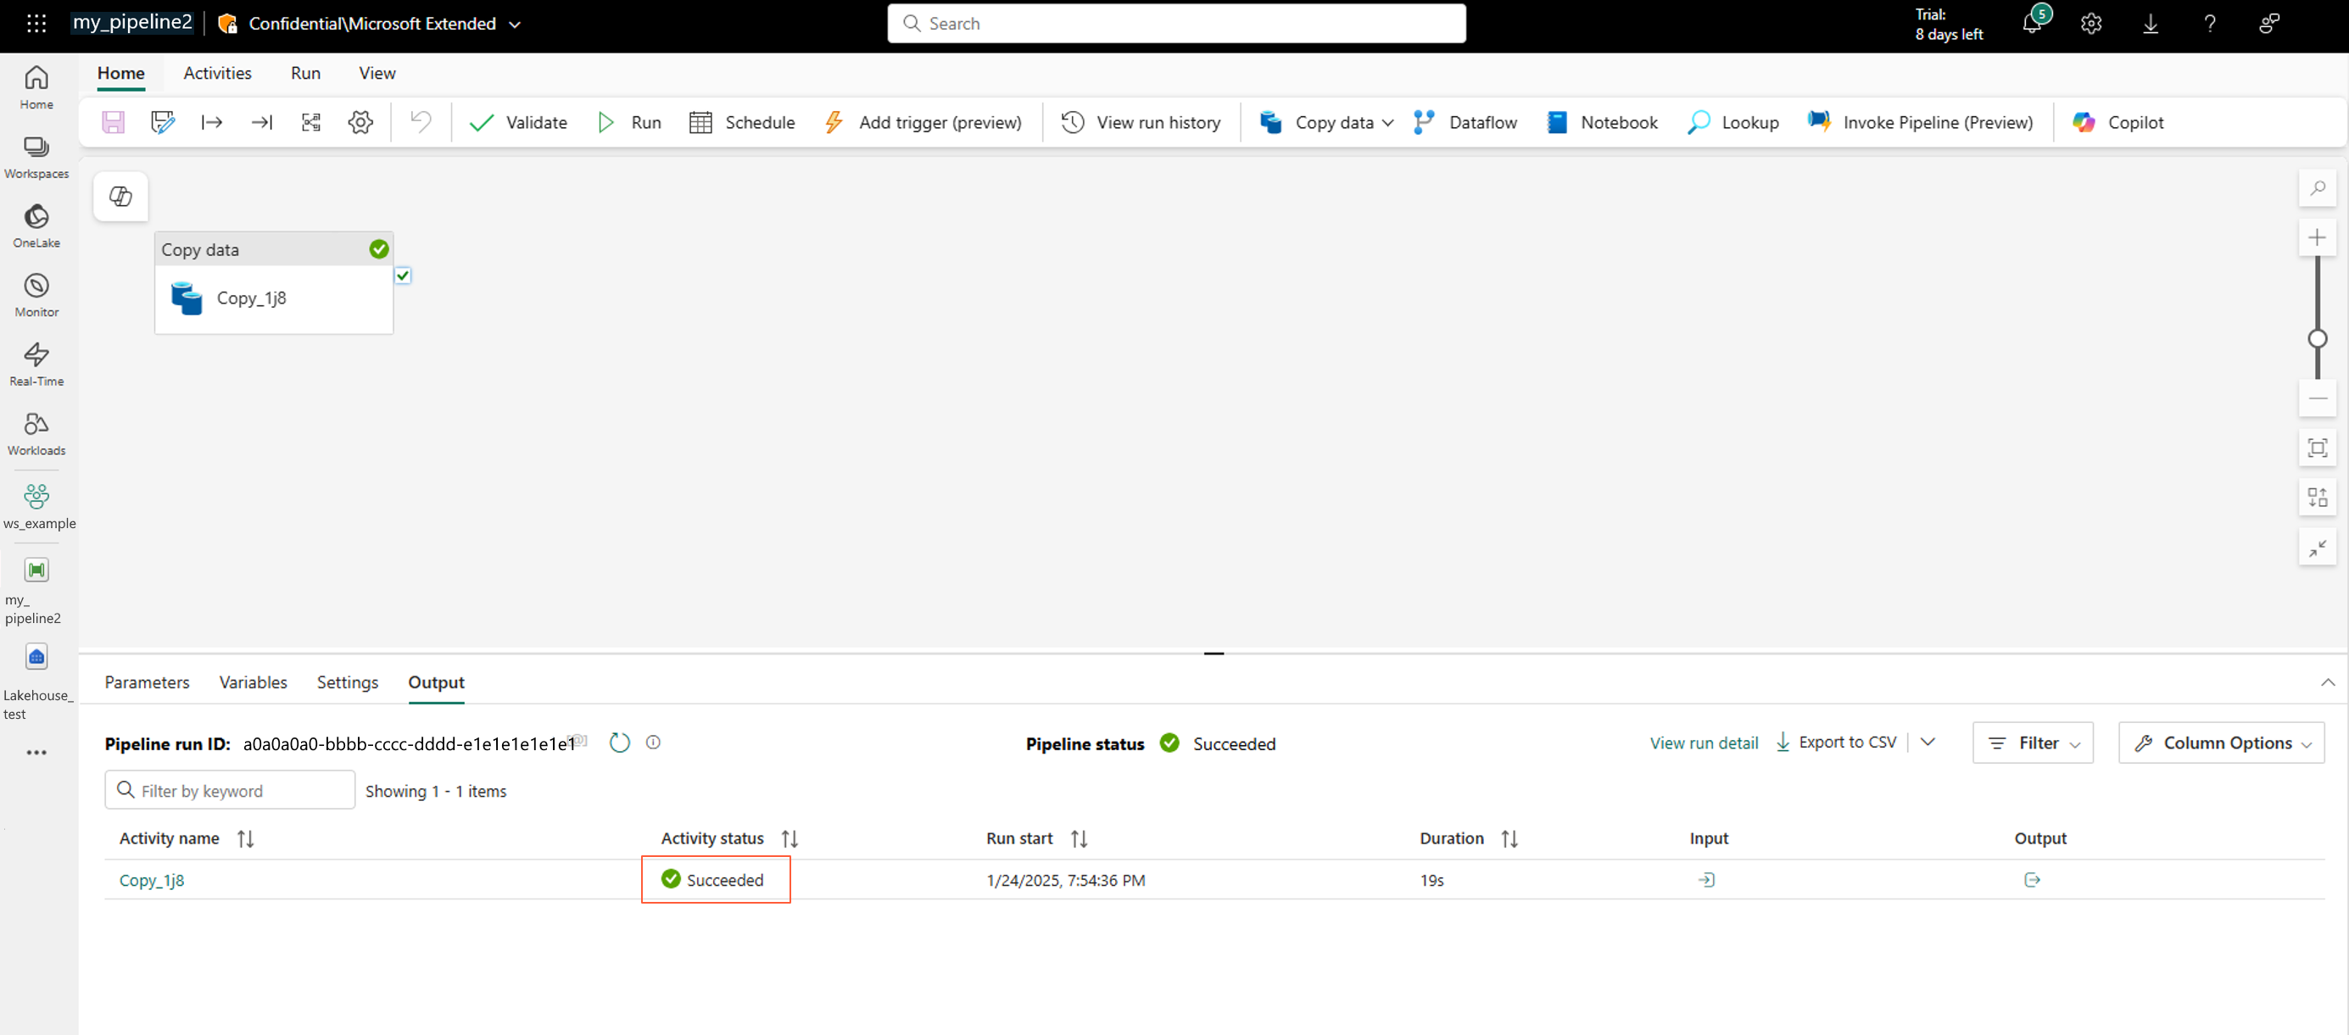The width and height of the screenshot is (2349, 1035).
Task: Open View run history
Action: click(1141, 122)
